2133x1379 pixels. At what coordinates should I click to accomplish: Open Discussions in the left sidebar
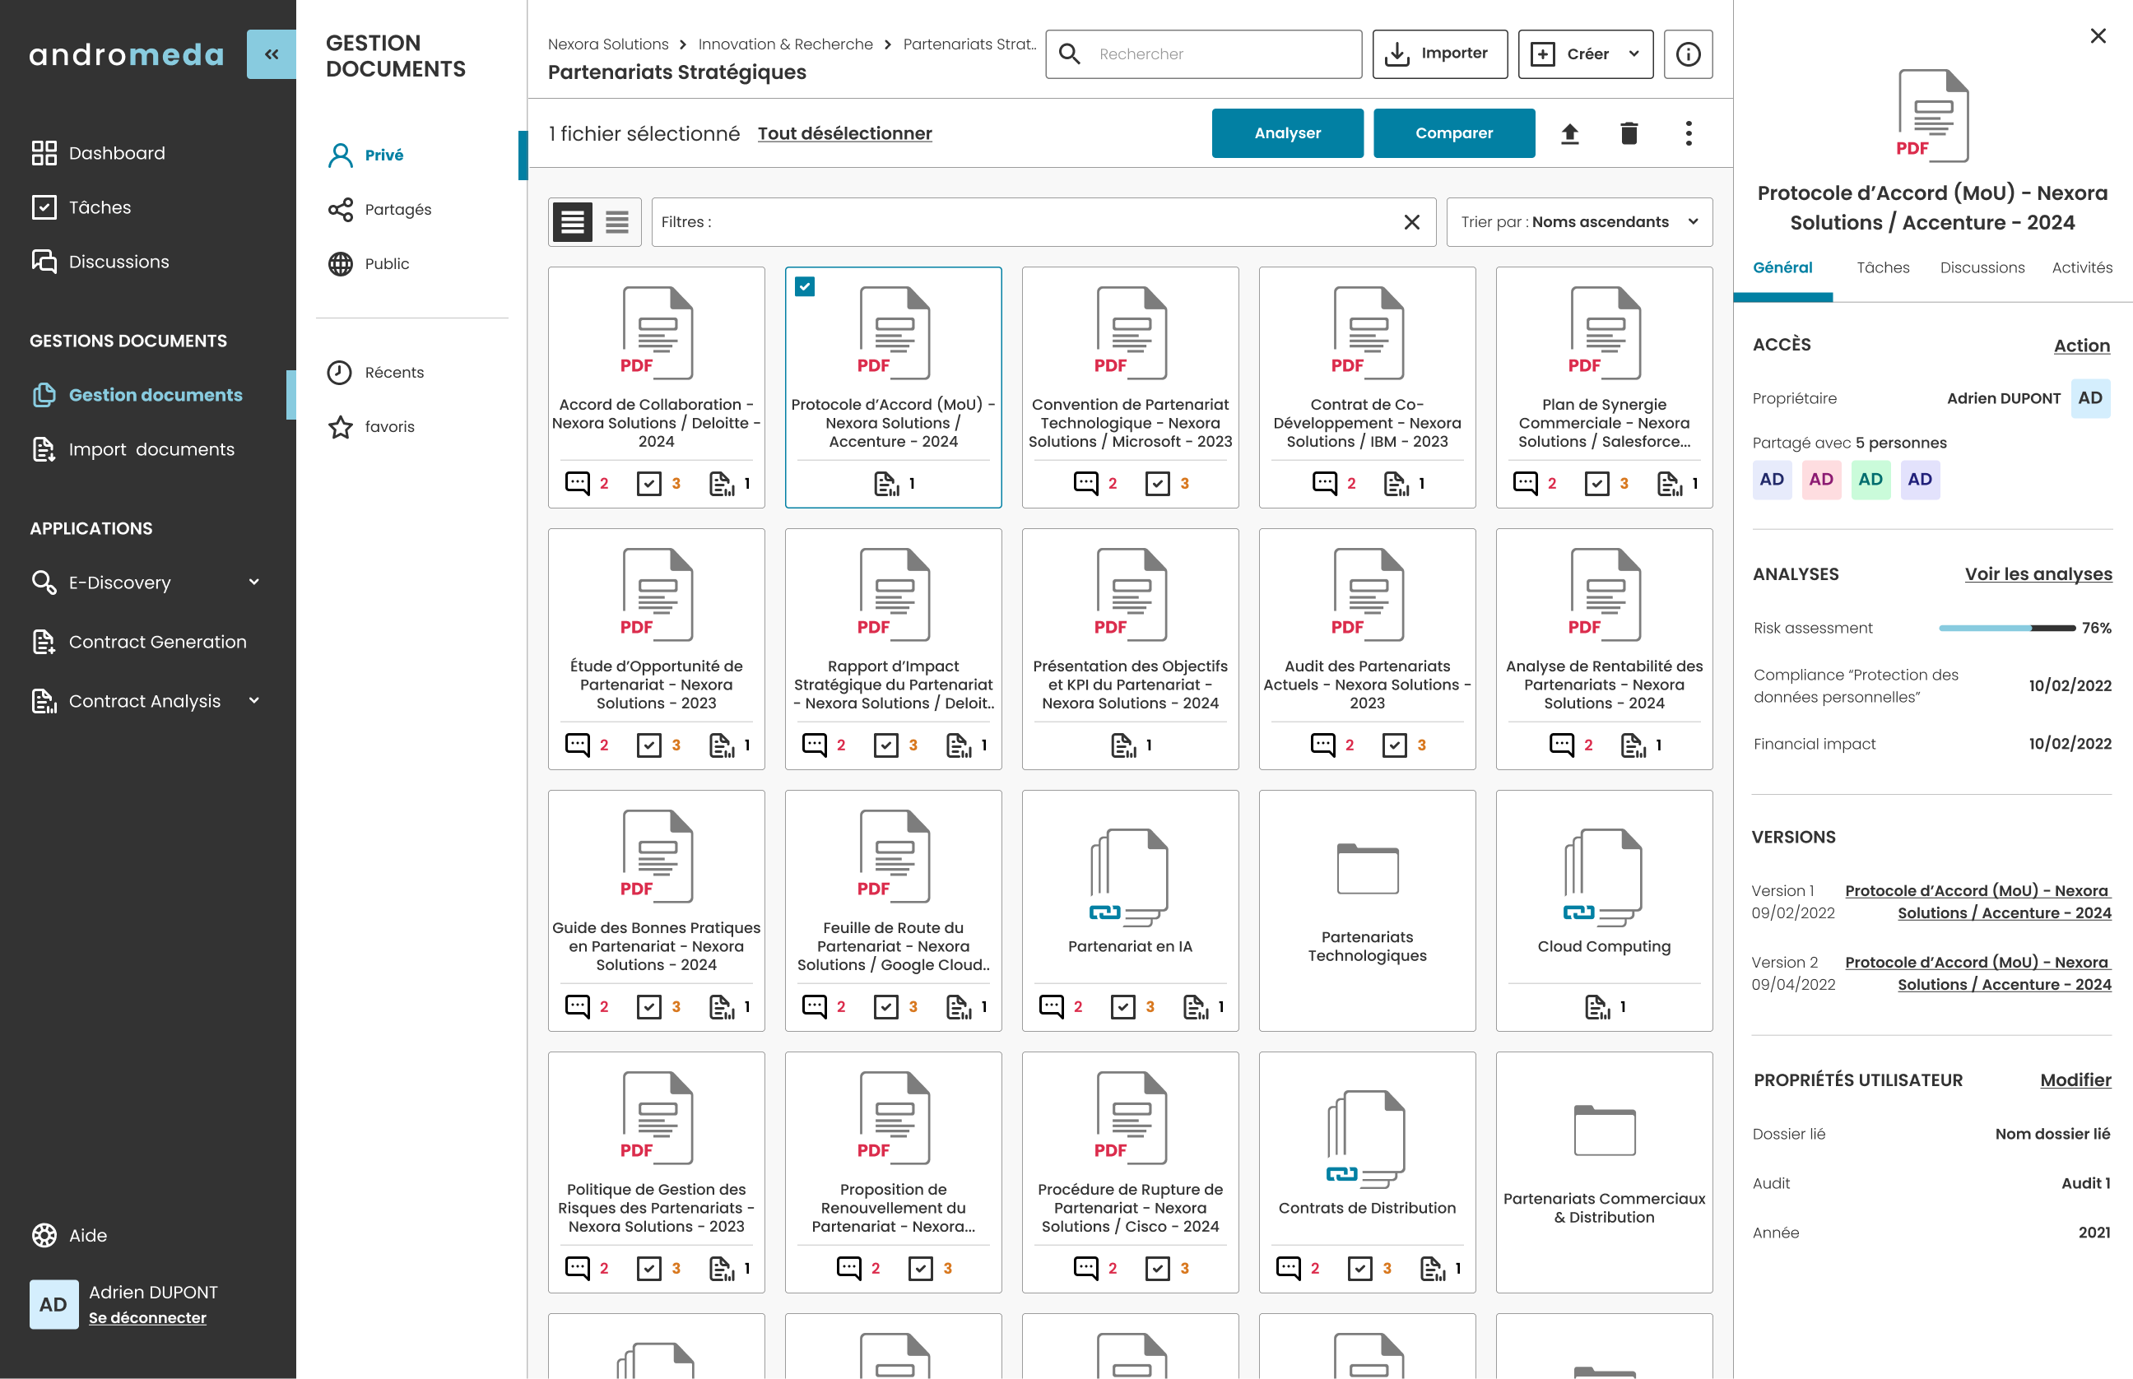100,262
